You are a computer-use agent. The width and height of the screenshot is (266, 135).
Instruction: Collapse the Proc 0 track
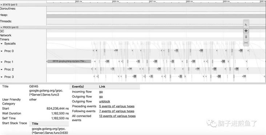click(2, 51)
